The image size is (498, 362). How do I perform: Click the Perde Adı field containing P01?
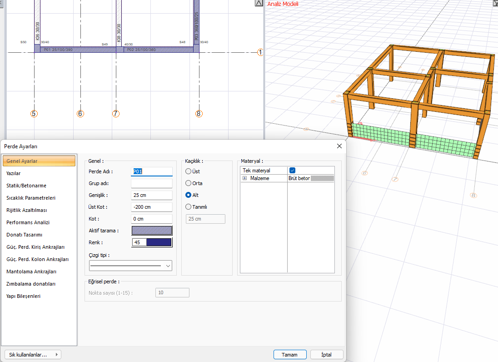(152, 171)
